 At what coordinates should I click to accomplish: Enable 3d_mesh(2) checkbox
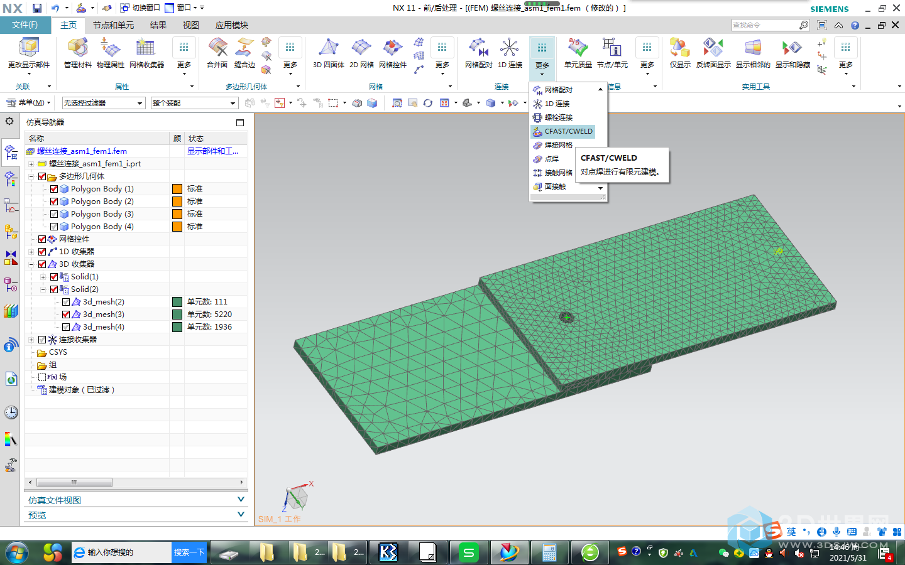click(x=66, y=302)
